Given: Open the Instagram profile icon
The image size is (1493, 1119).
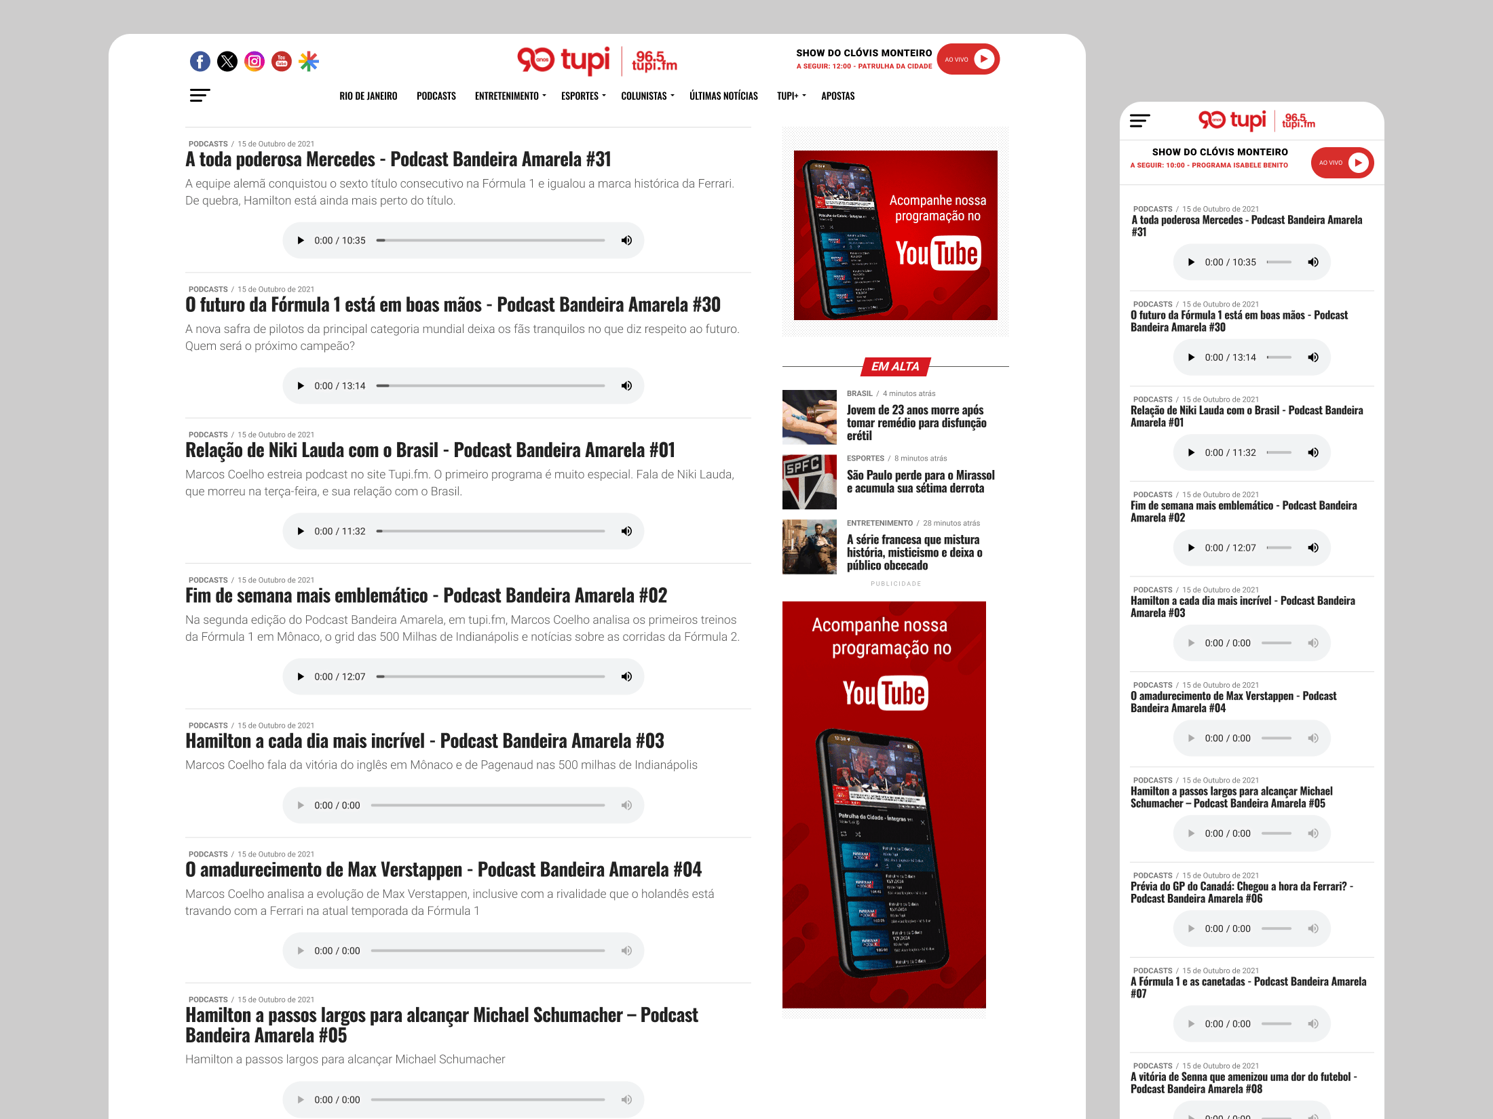Looking at the screenshot, I should click(x=254, y=61).
